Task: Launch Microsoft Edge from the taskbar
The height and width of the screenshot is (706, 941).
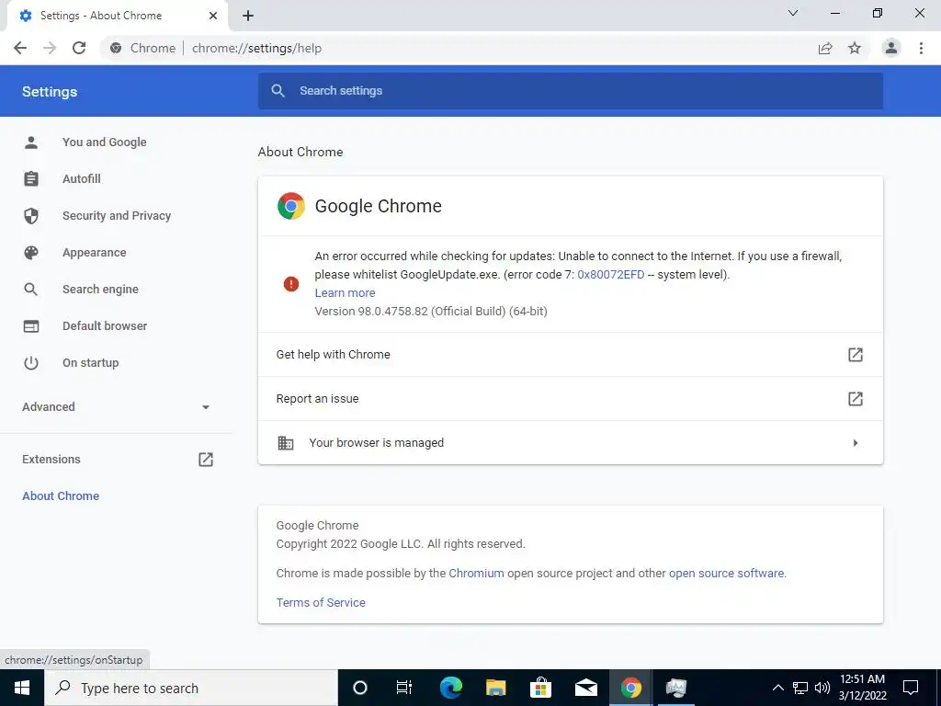Action: pyautogui.click(x=450, y=688)
